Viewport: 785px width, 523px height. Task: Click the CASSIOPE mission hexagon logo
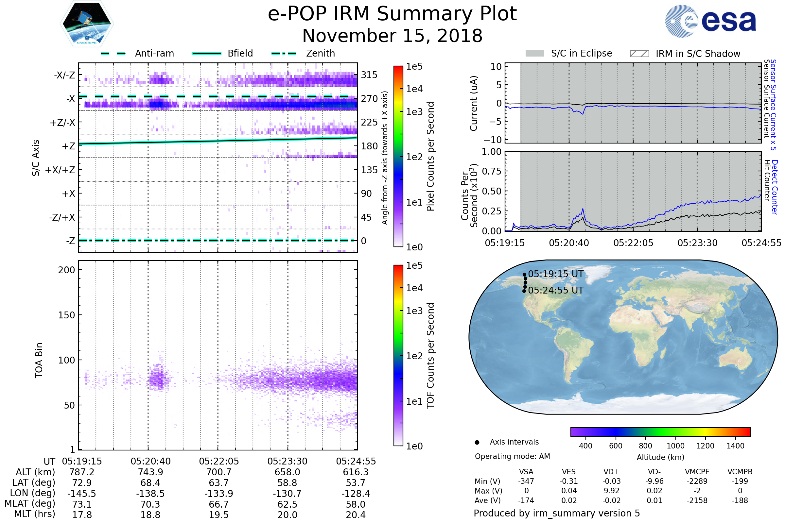pyautogui.click(x=87, y=24)
